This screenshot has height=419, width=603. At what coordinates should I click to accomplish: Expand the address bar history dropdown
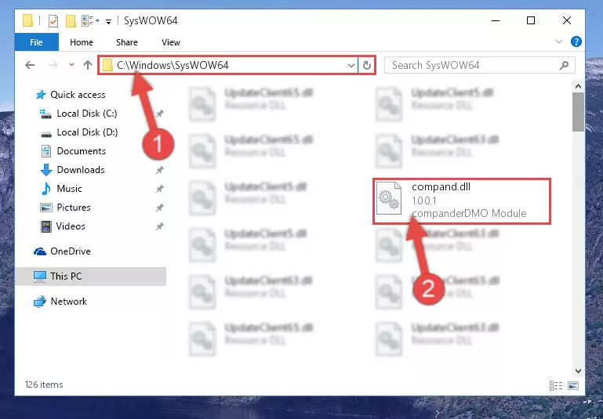click(x=351, y=66)
